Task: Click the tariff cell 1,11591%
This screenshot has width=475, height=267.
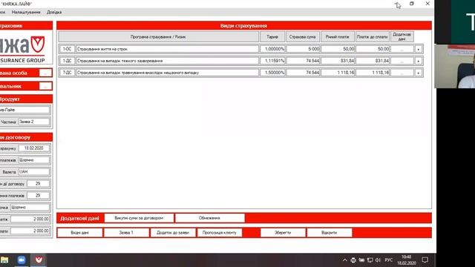Action: click(272, 61)
